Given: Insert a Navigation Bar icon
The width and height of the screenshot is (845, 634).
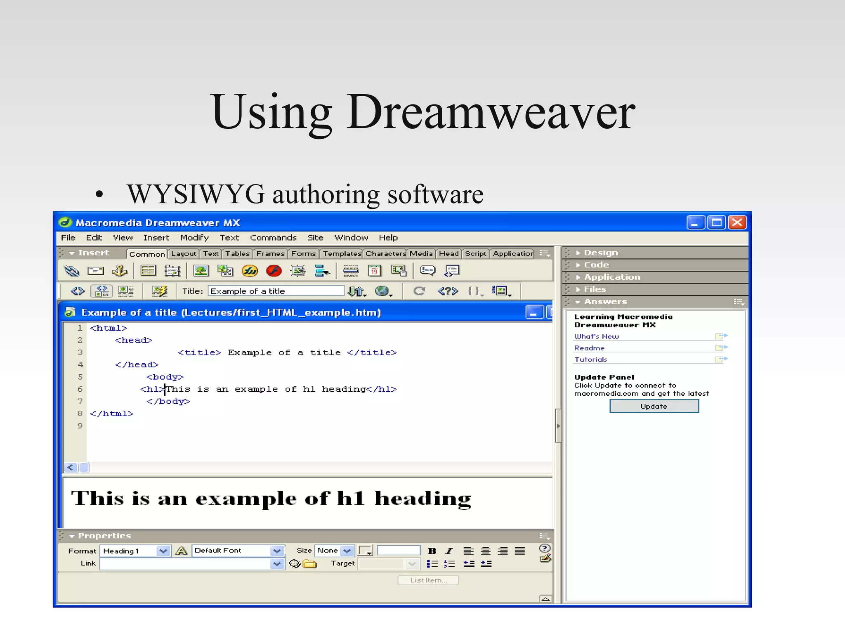Looking at the screenshot, I should 322,271.
